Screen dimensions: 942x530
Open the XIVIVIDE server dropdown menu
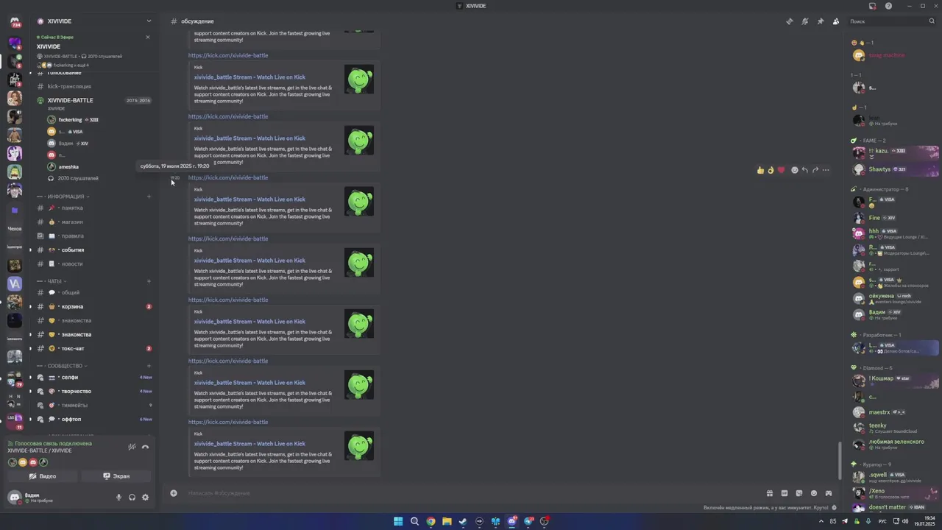[149, 21]
